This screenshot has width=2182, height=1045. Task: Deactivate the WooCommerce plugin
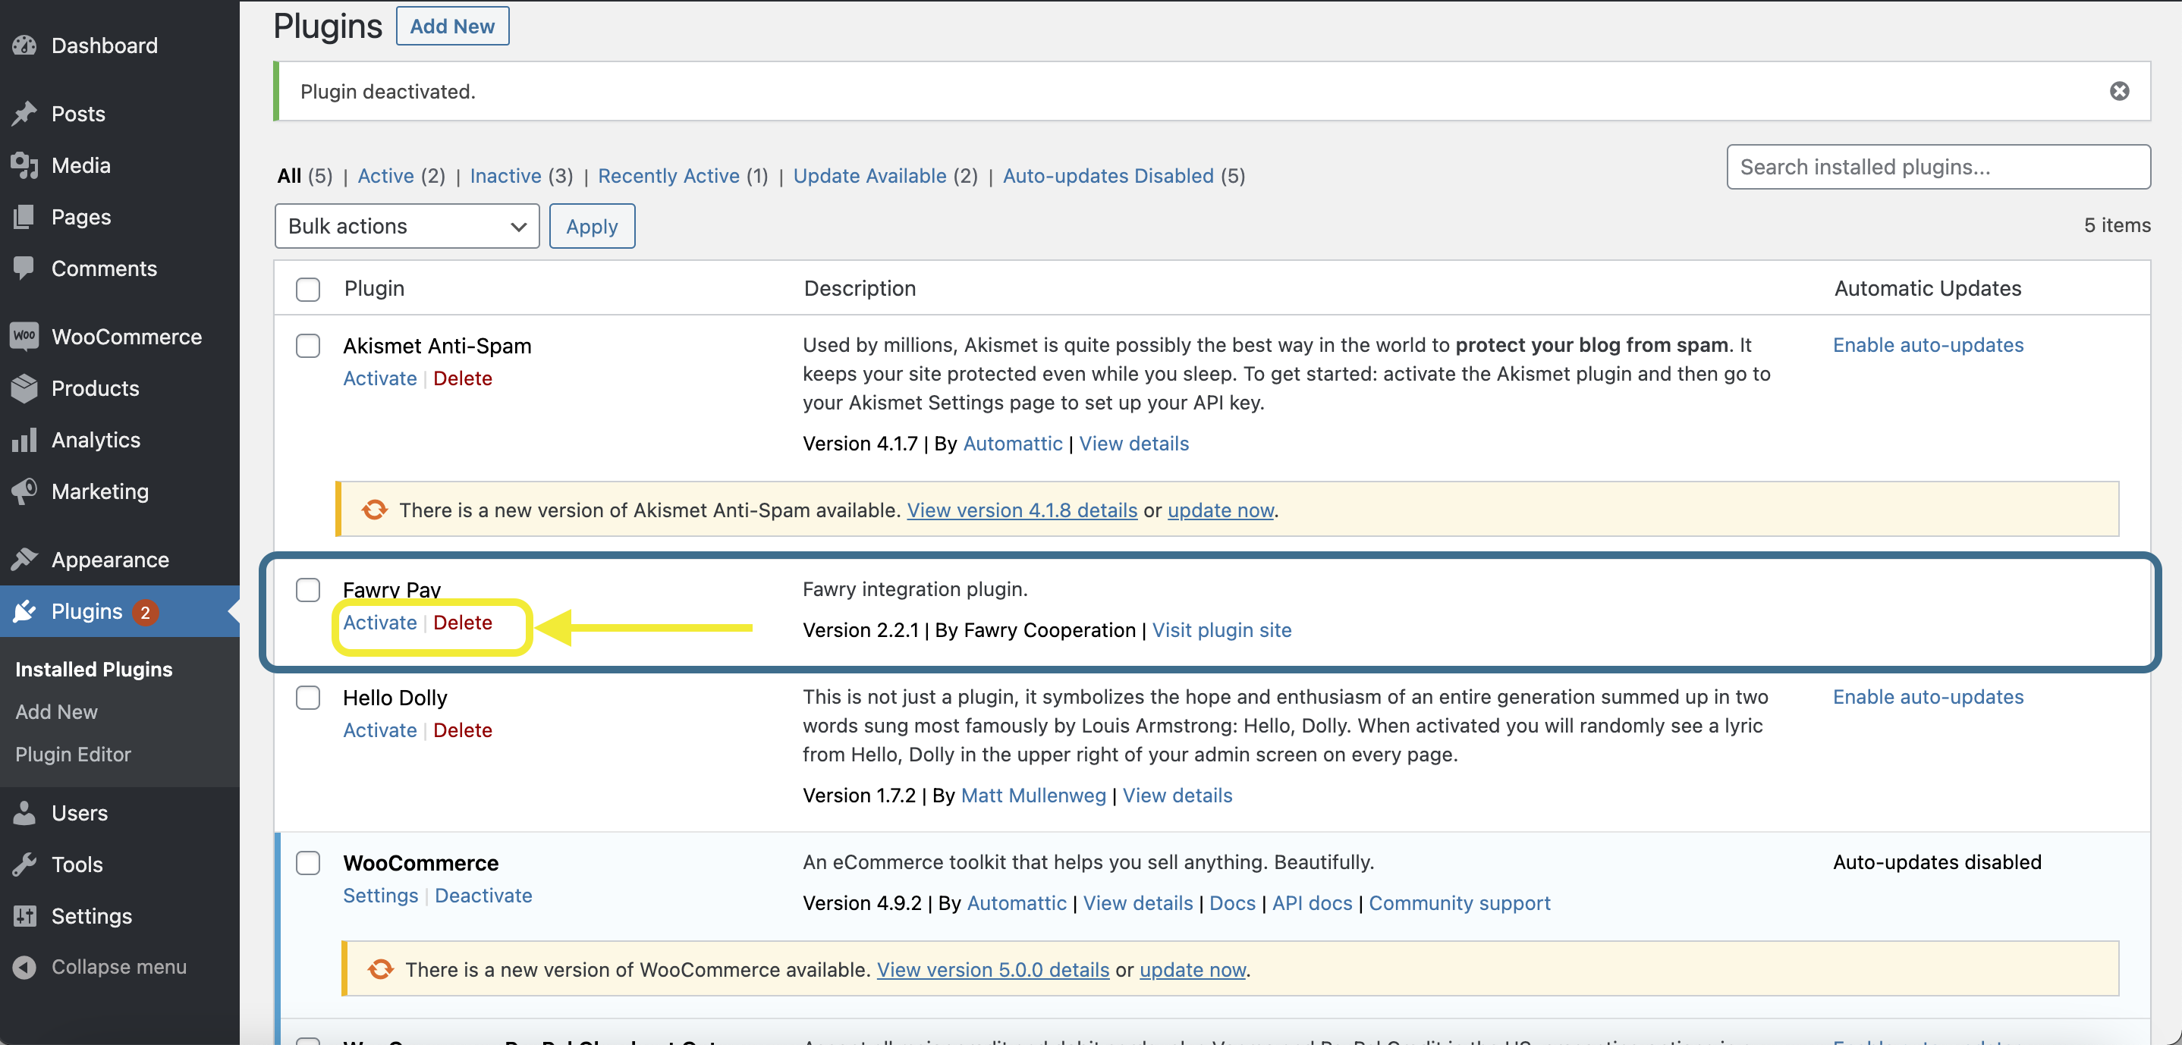coord(483,895)
